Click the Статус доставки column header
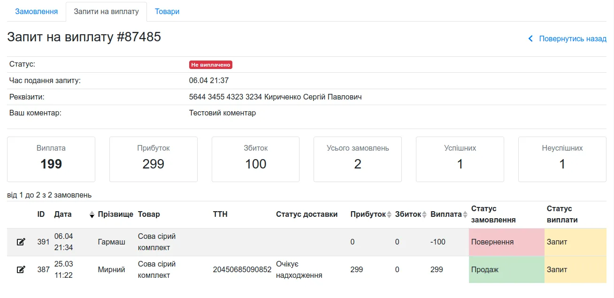 coord(307,214)
